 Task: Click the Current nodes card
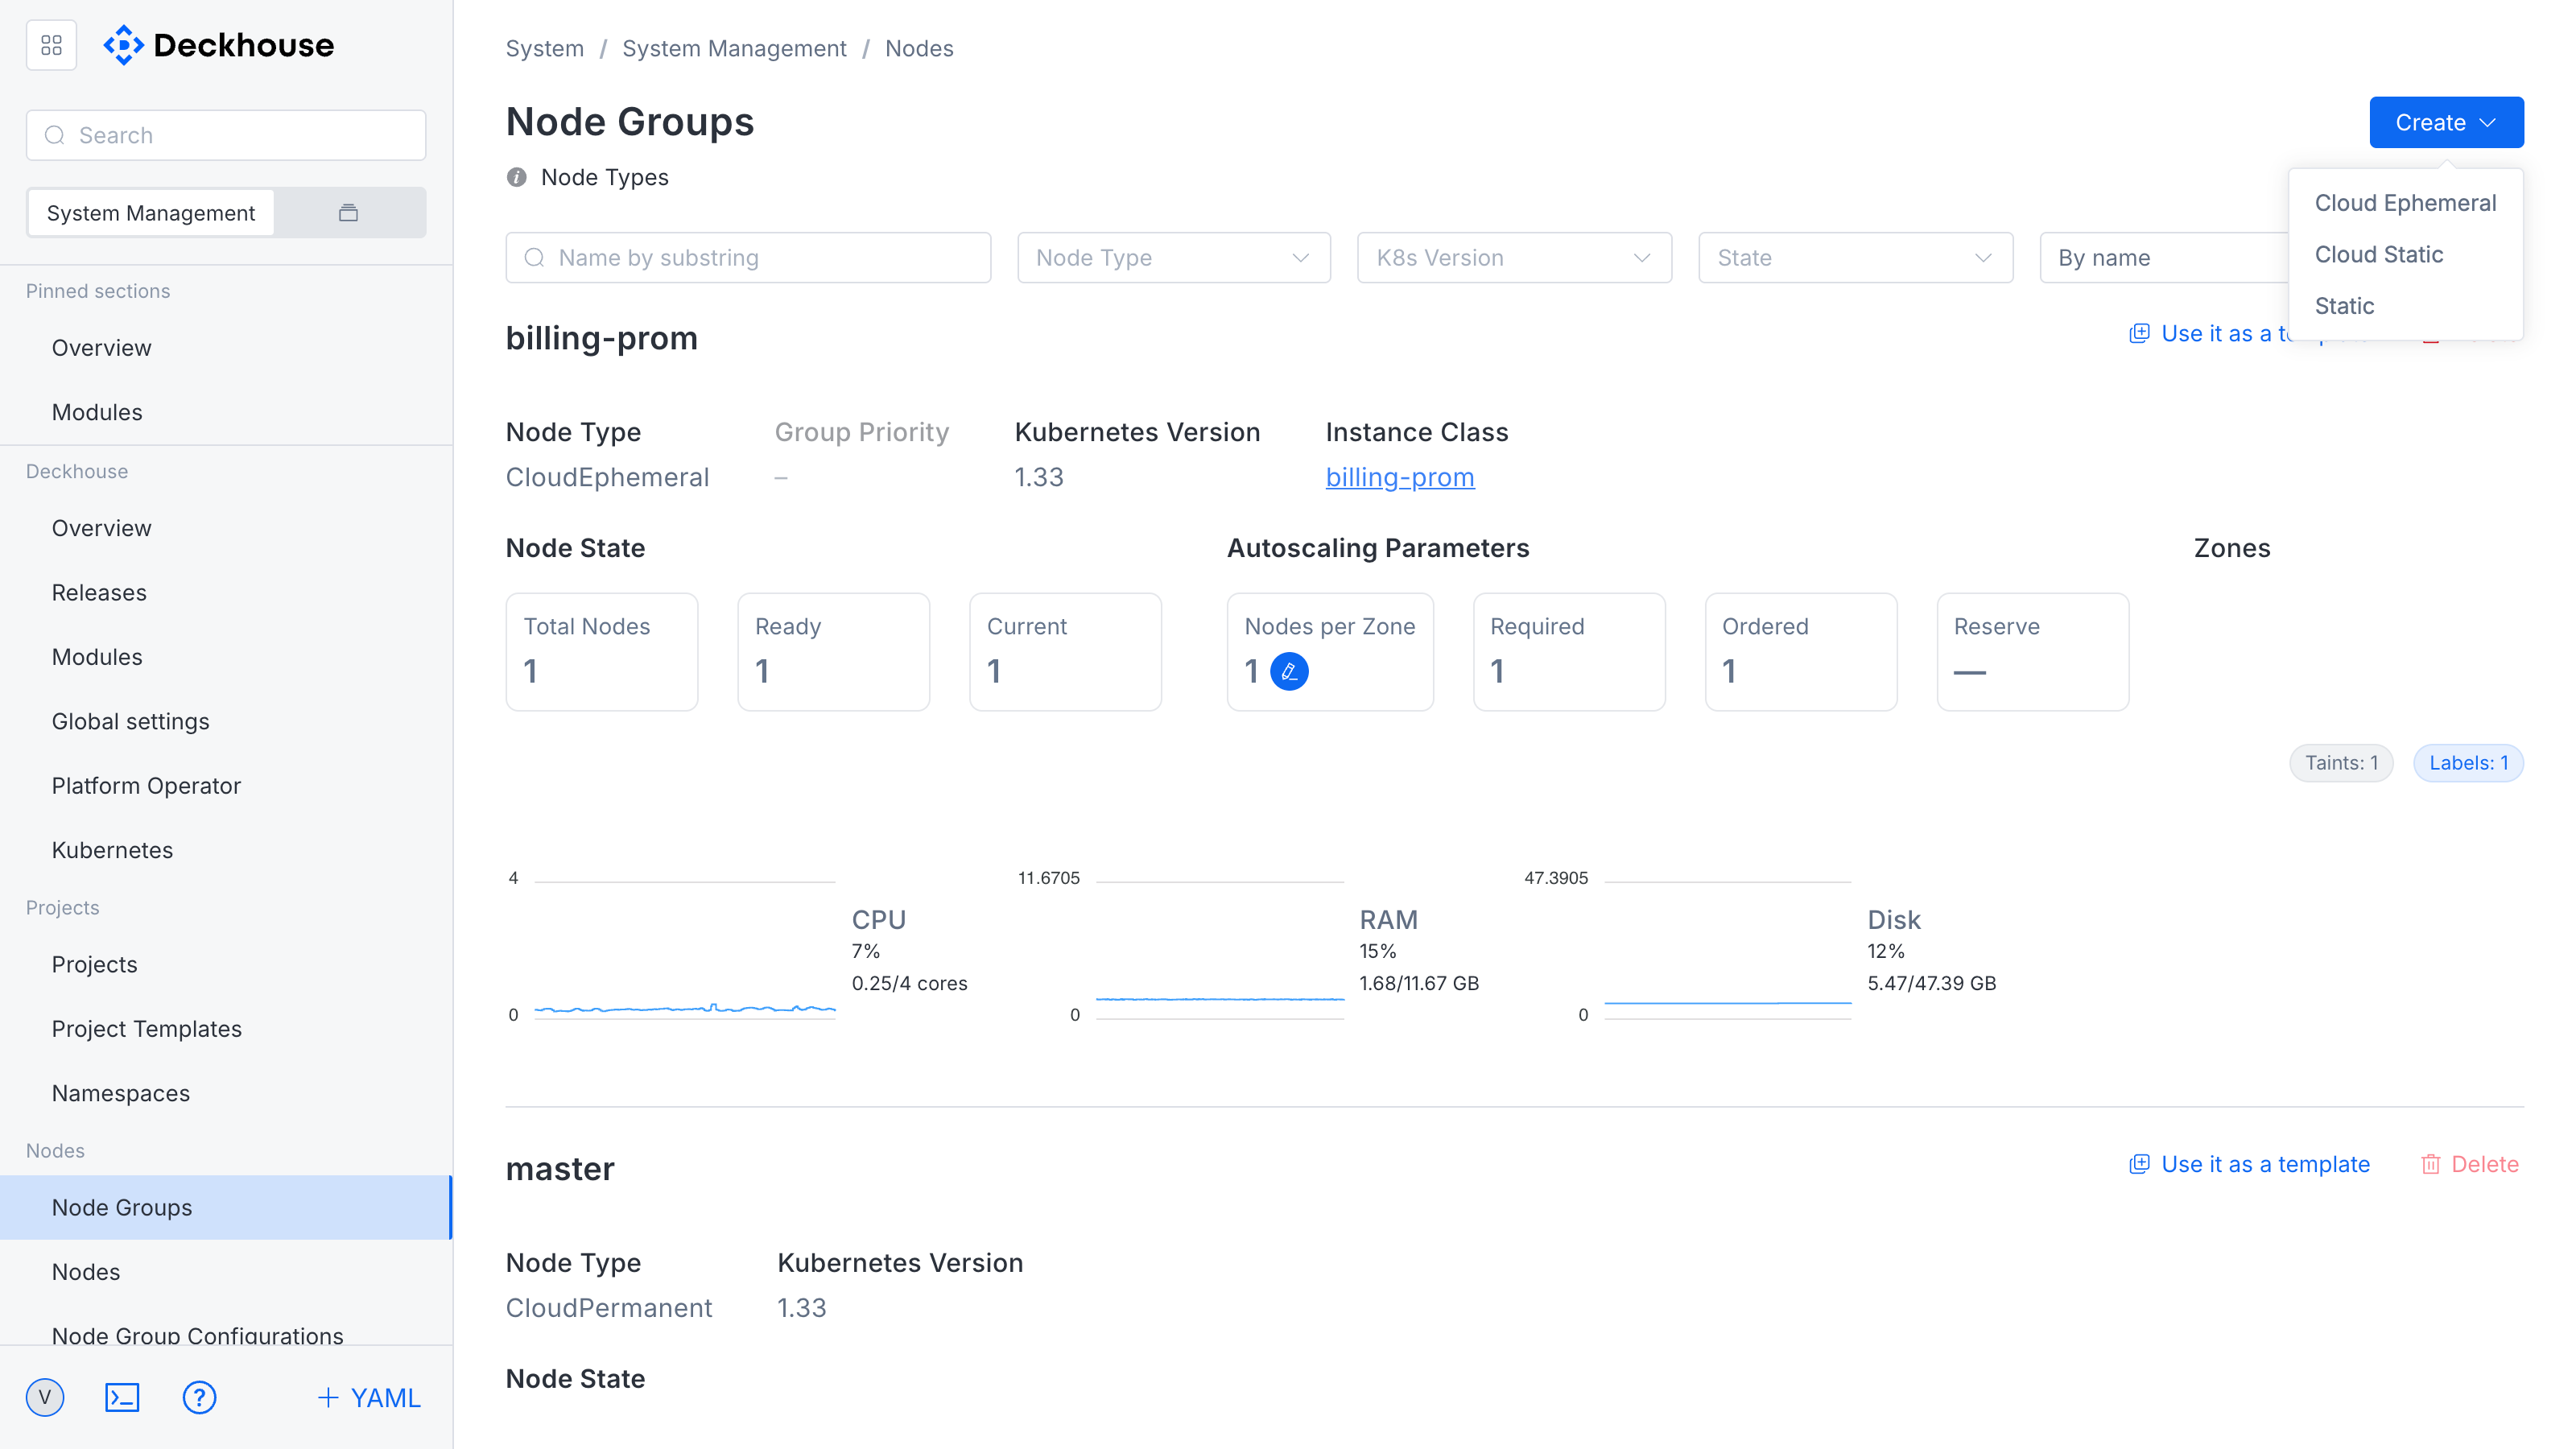pos(1066,652)
